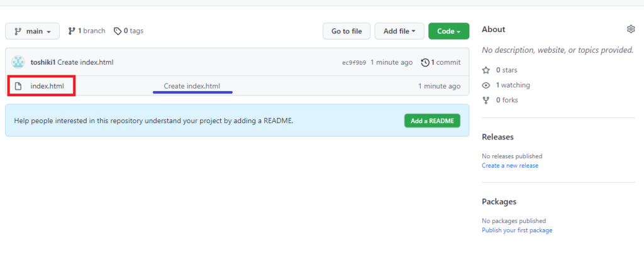644x253 pixels.
Task: Click the Create index.html commit message in file row
Action: click(x=192, y=86)
